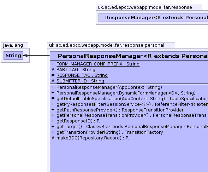Select the getMyResponsesFilter method

pos(130,104)
